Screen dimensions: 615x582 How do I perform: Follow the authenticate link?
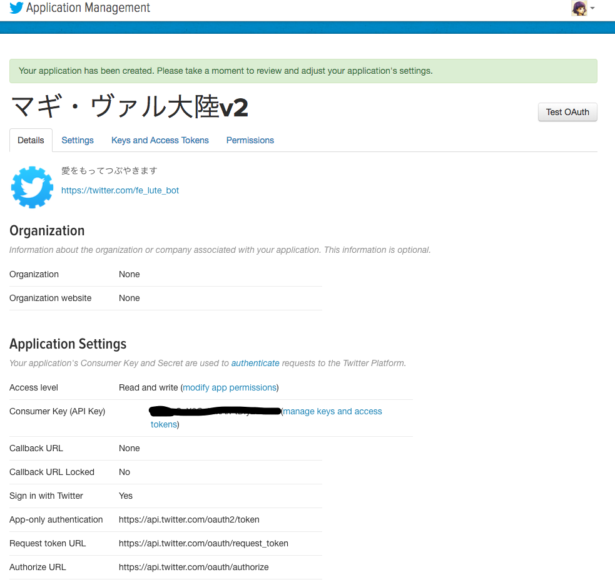pyautogui.click(x=255, y=364)
